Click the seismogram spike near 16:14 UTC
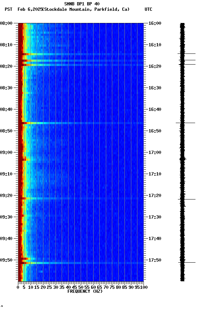198x310 pixels. pyautogui.click(x=186, y=53)
